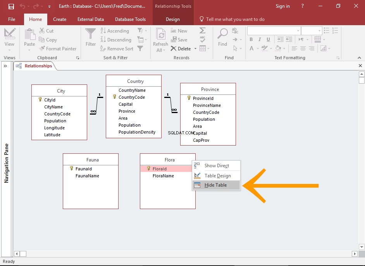
Task: Open the Advanced filter options dropdown
Action: (142, 39)
